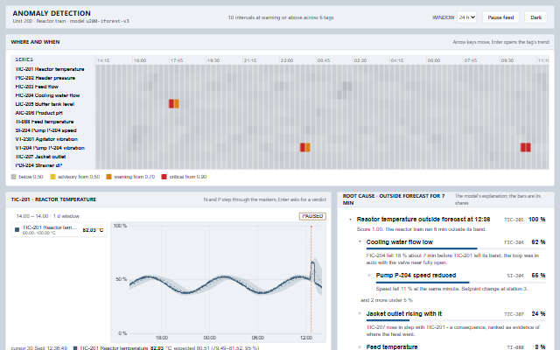Click the critical red cell in LIC-205 row
The height and width of the screenshot is (350, 560).
(171, 103)
